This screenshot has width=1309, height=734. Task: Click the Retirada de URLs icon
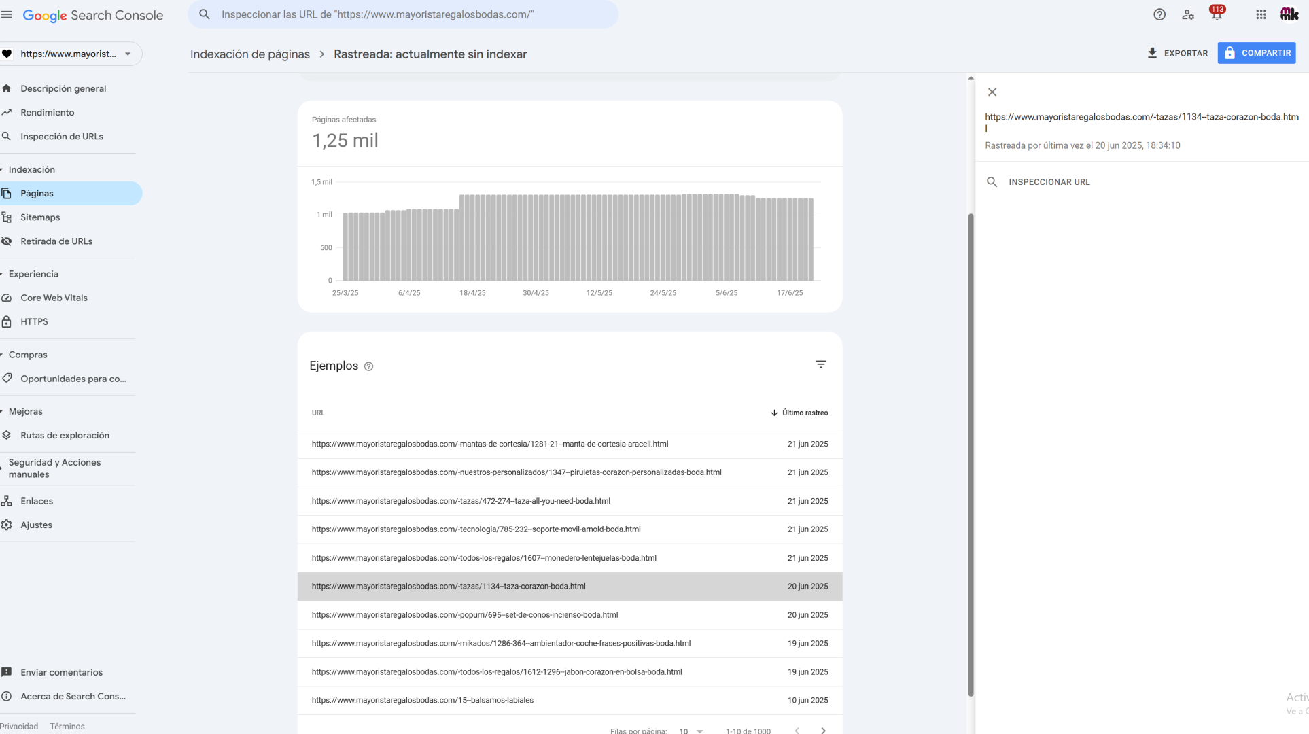point(7,241)
